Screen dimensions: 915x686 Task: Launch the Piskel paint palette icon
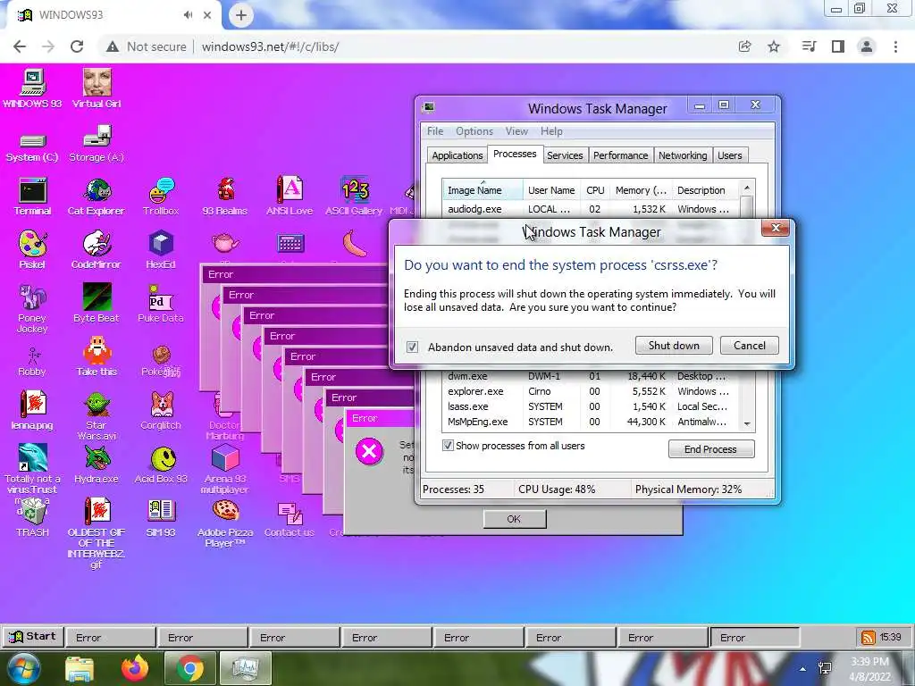point(32,250)
